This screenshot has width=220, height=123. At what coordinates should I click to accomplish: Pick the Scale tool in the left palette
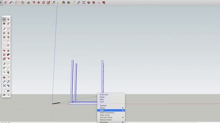point(4,59)
